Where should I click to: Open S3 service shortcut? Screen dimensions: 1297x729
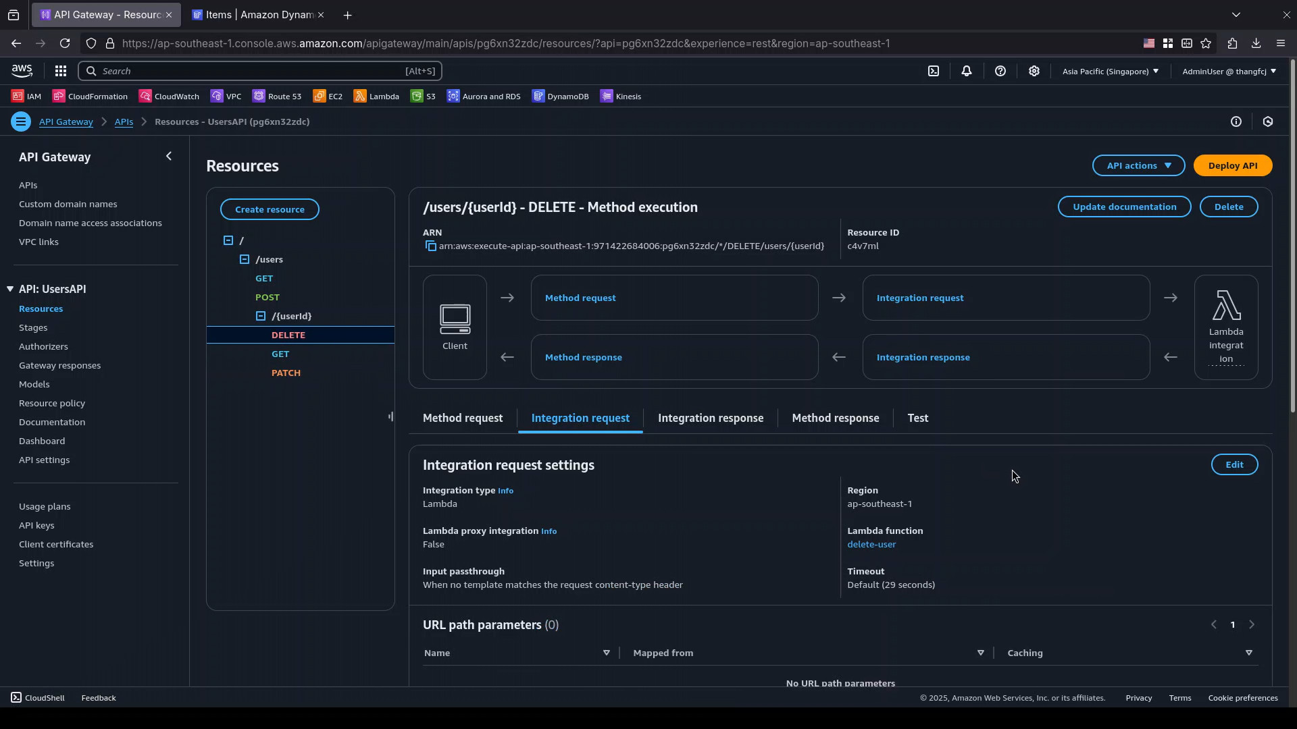click(x=423, y=97)
